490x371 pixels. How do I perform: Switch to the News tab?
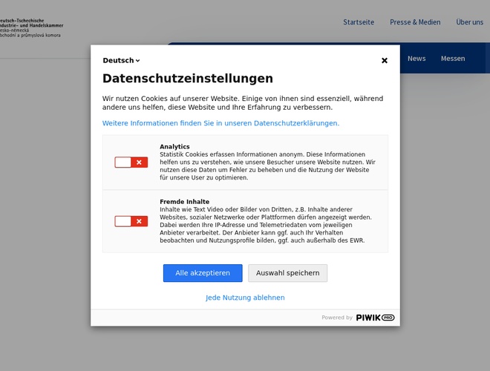pyautogui.click(x=416, y=59)
